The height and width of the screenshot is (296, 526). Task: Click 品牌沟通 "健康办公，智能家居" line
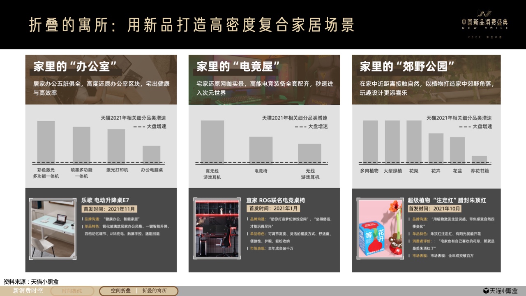(x=112, y=219)
